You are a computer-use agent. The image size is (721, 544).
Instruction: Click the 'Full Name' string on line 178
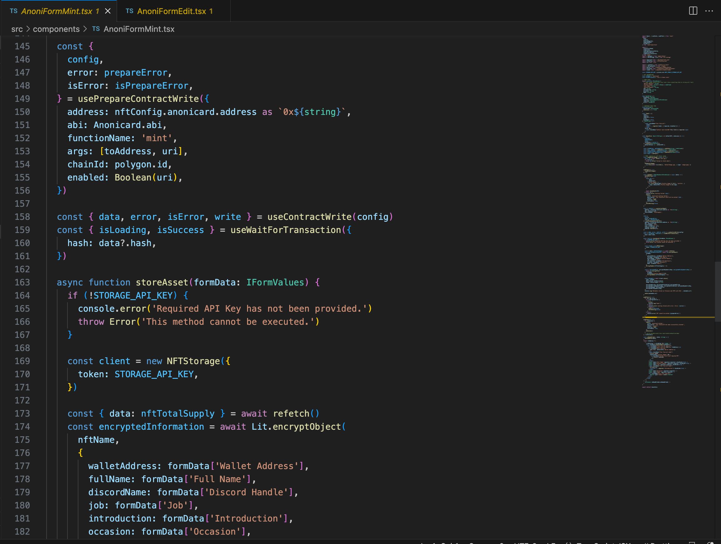[220, 479]
